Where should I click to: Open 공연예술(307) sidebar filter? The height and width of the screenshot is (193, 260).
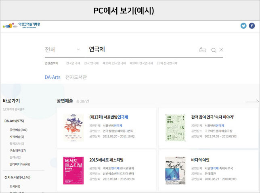click(19, 130)
